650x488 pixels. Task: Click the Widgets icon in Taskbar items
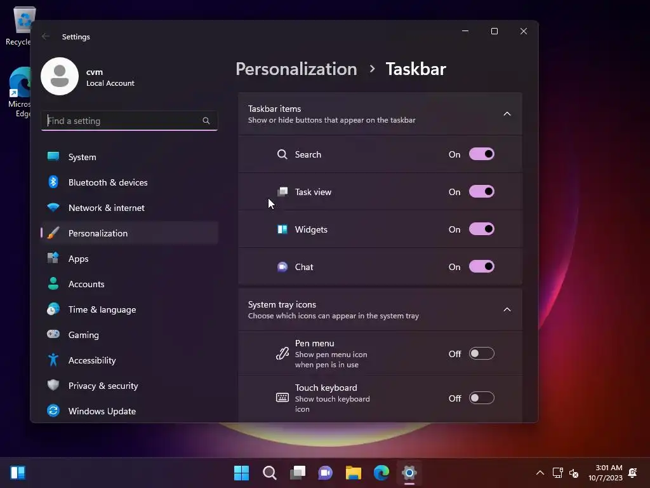tap(282, 229)
